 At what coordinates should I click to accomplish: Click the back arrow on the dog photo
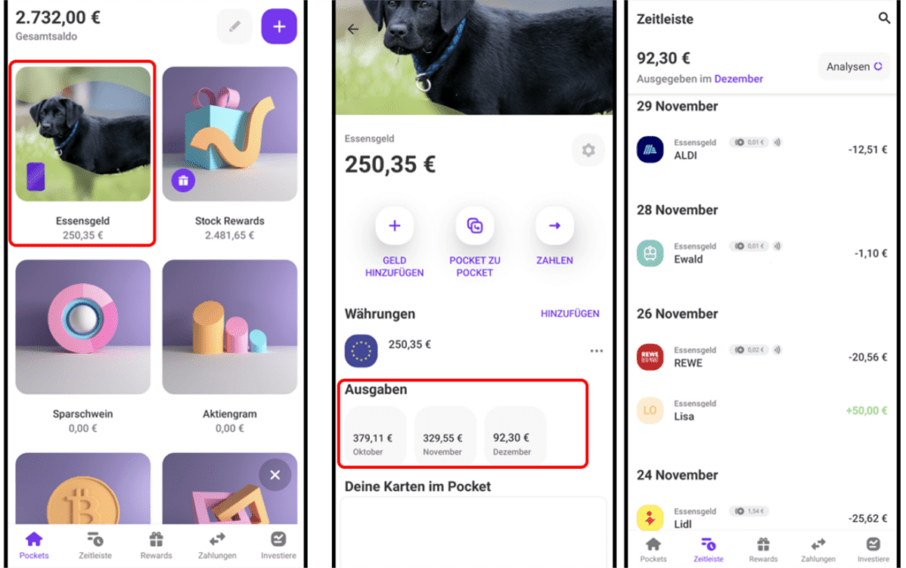point(353,29)
